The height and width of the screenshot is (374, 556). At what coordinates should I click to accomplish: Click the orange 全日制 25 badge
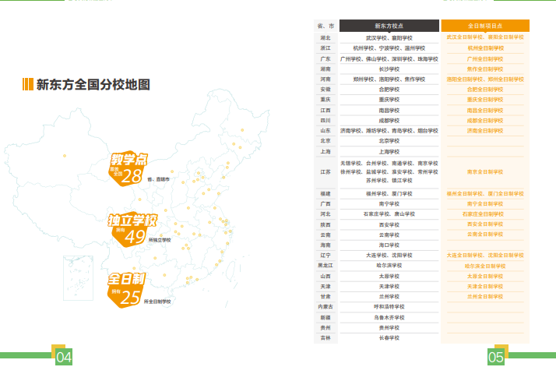point(127,288)
